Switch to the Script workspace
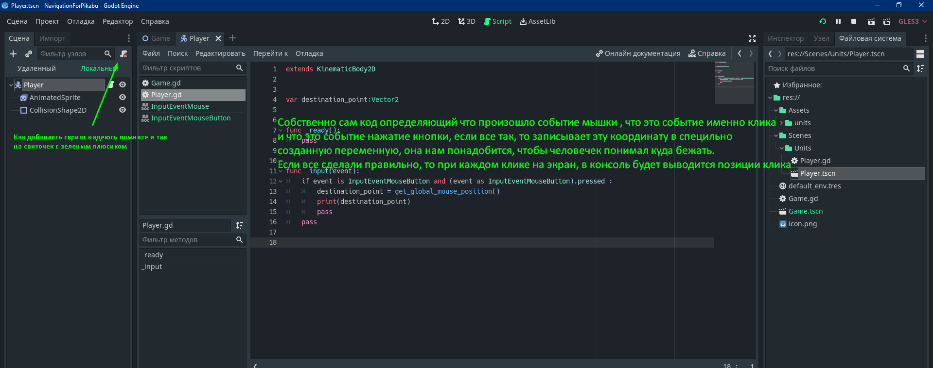The image size is (933, 368). pyautogui.click(x=497, y=21)
